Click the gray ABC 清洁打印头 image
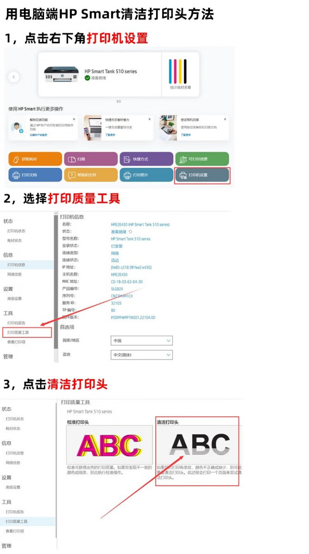This screenshot has width=309, height=554. pos(200,445)
